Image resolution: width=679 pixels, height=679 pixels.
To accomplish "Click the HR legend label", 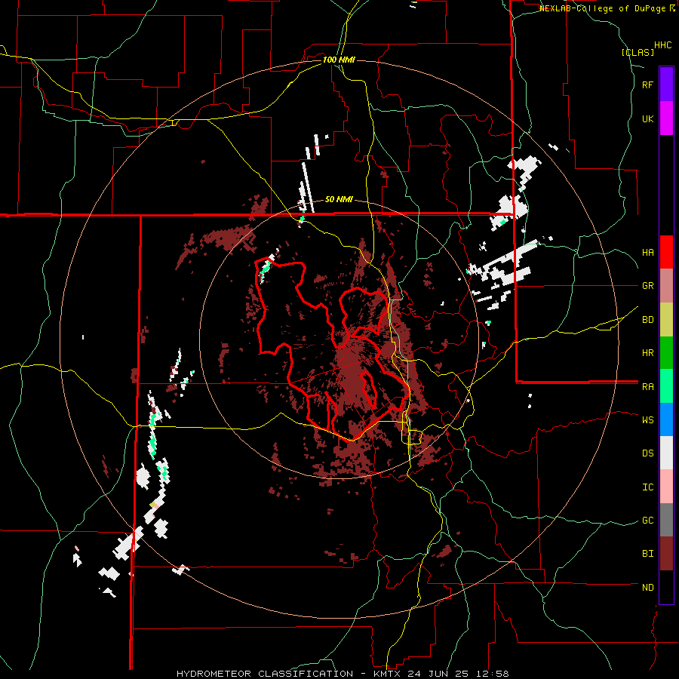I will 647,353.
